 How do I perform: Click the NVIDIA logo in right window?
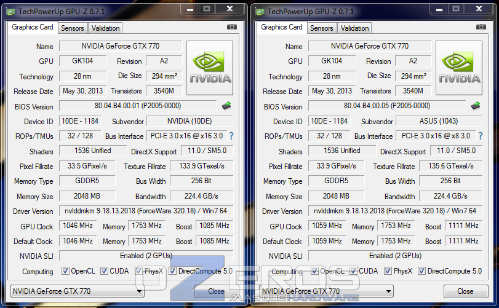click(x=459, y=68)
